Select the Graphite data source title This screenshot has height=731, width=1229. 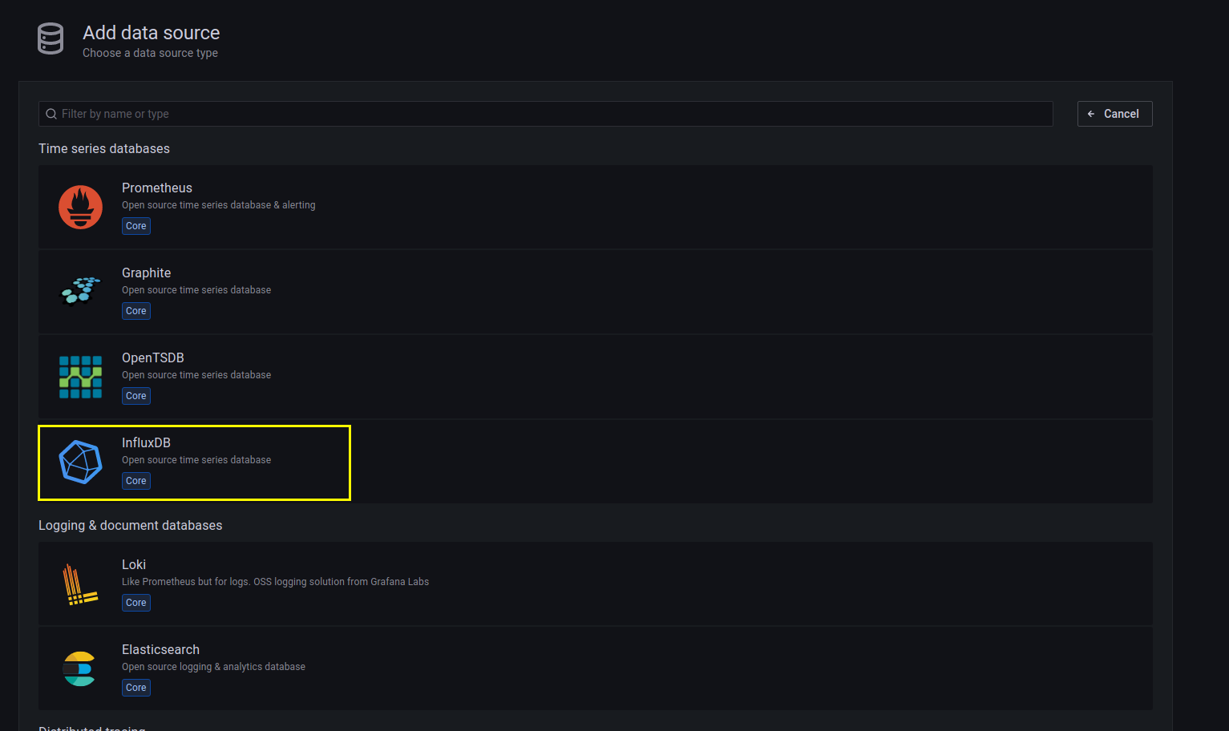point(146,273)
